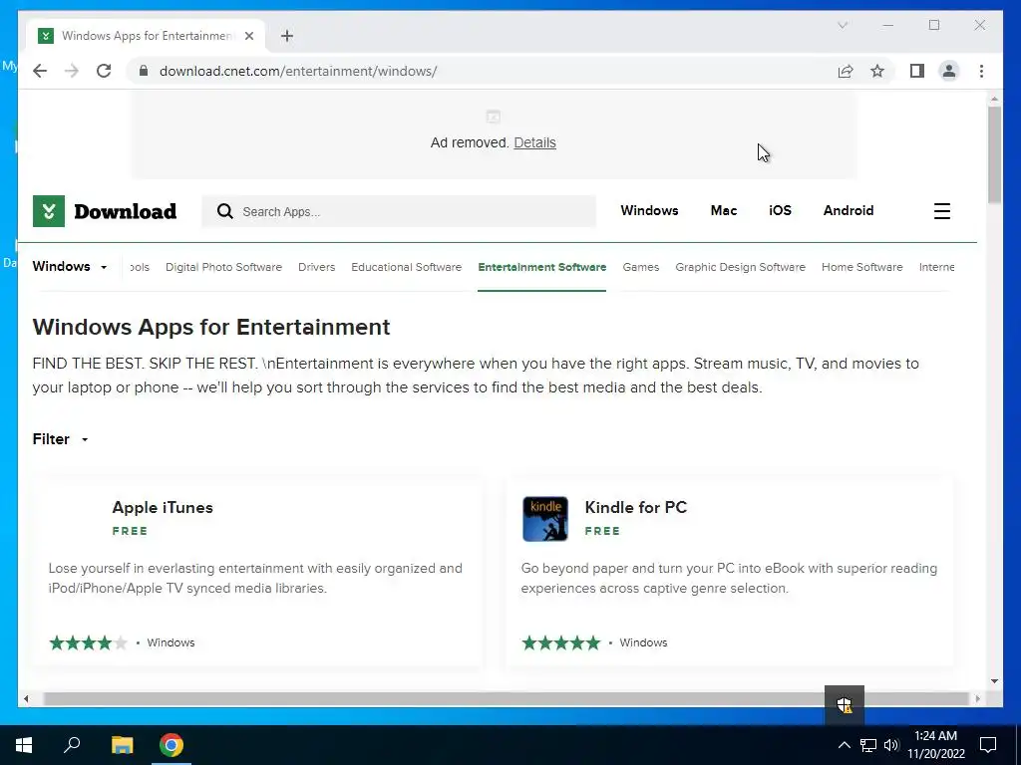Click the horizontal scroll right arrow

pyautogui.click(x=977, y=698)
